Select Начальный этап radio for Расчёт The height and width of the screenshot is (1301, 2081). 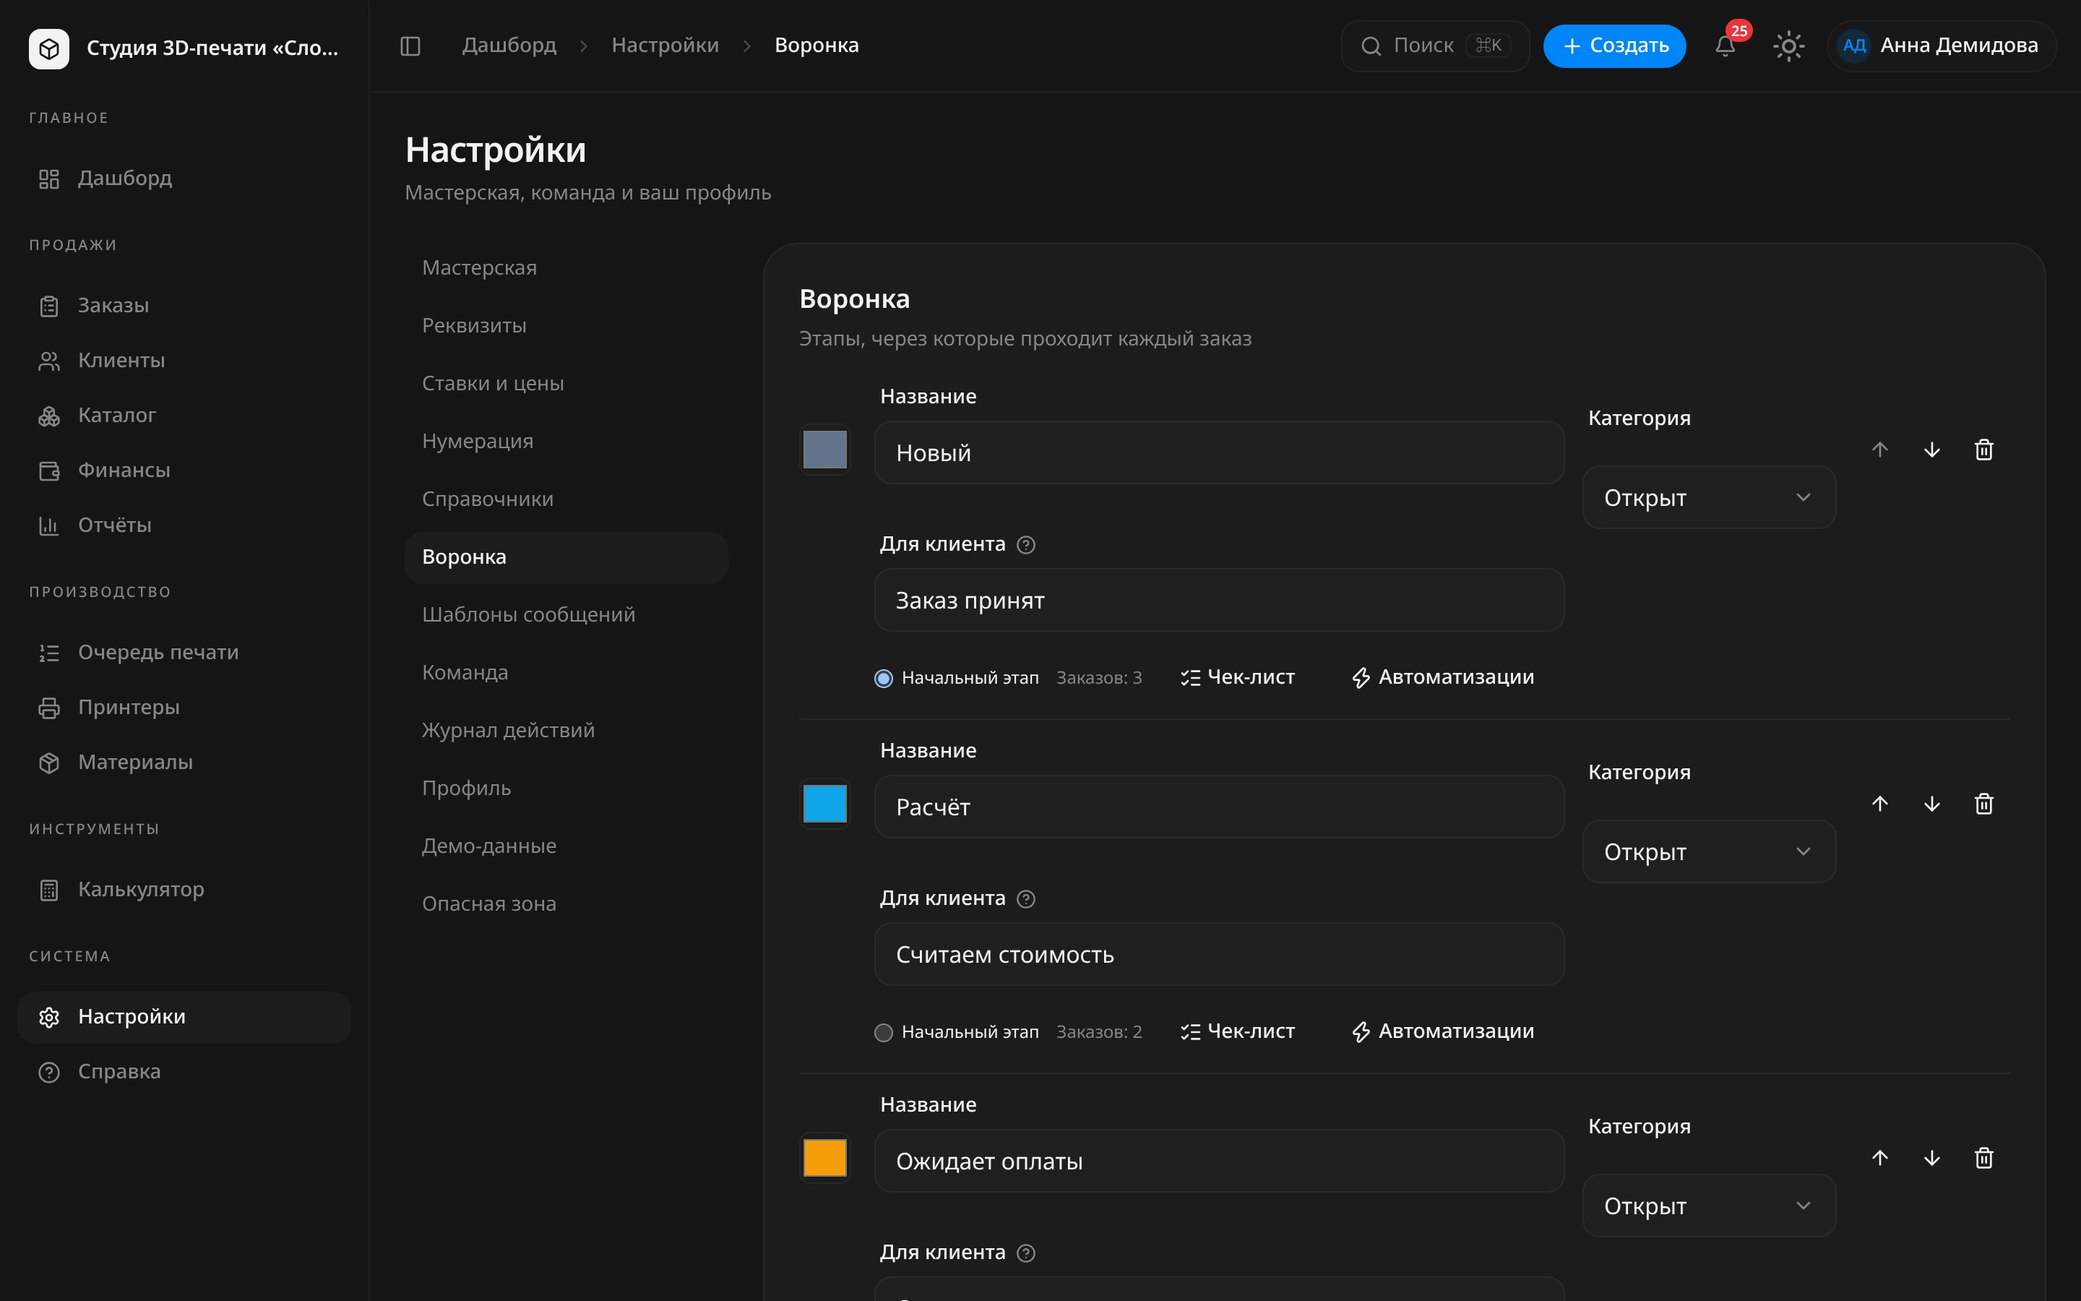(x=883, y=1033)
